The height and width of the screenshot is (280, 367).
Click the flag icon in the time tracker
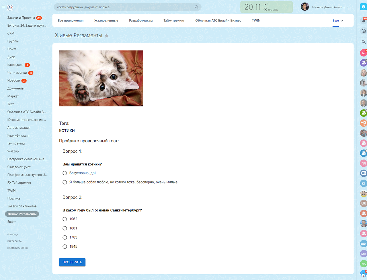[x=266, y=5]
